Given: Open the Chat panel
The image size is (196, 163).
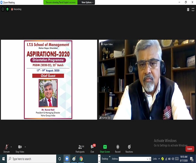Looking at the screenshot, I should point(92,149).
